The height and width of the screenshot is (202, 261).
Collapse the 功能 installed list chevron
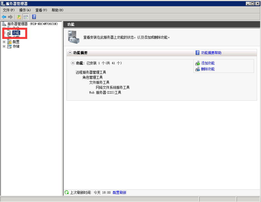pyautogui.click(x=73, y=63)
